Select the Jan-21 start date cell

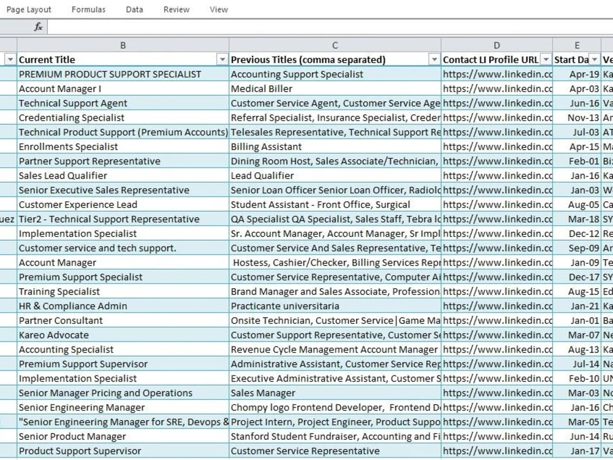pyautogui.click(x=577, y=306)
